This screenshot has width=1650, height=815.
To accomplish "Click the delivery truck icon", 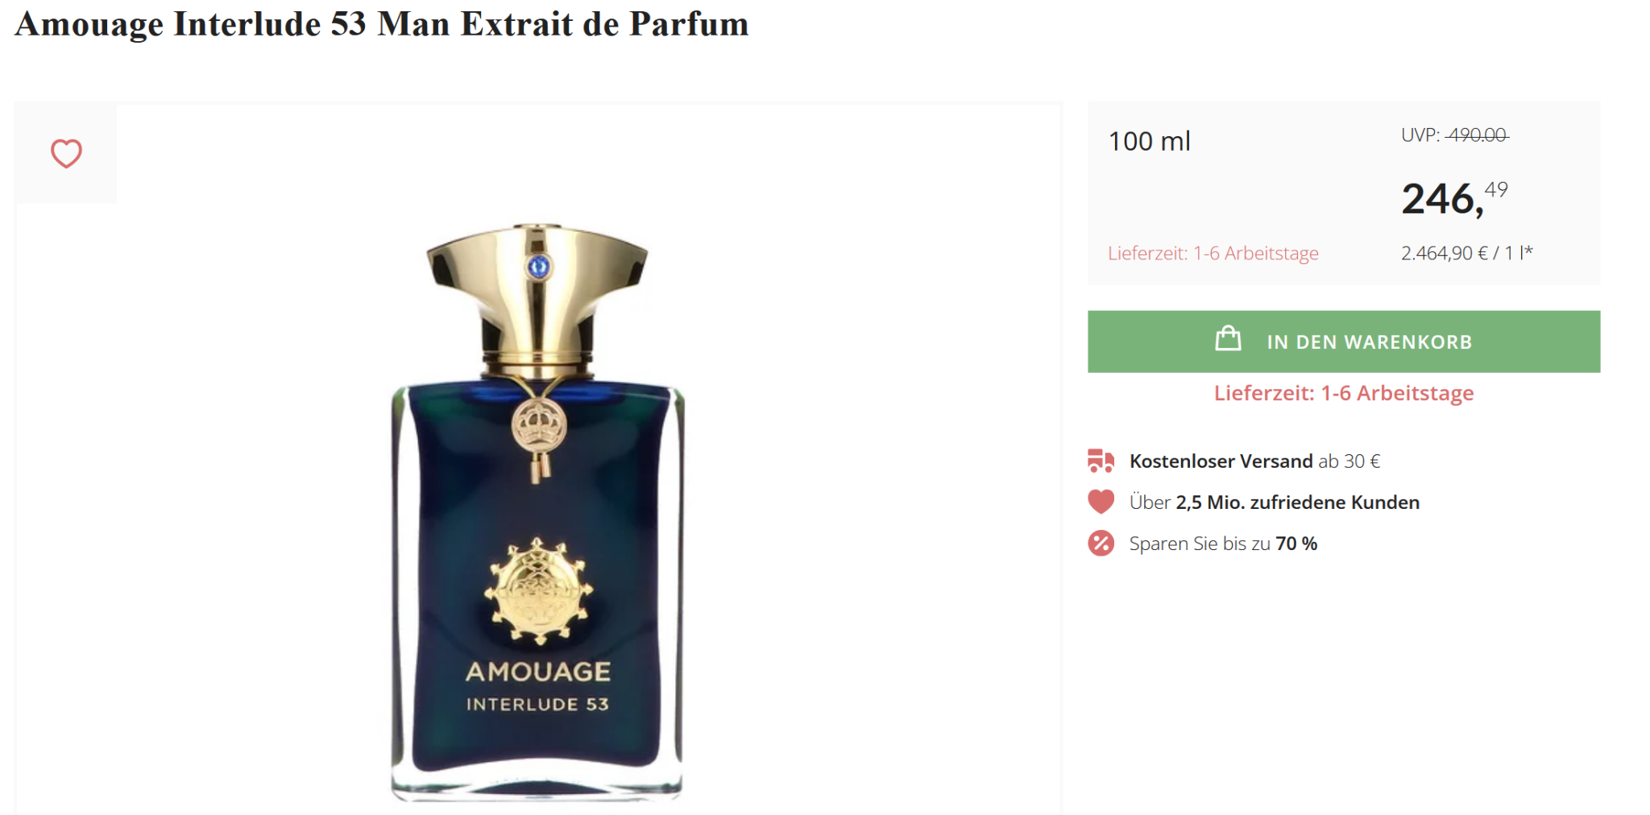I will [x=1101, y=461].
